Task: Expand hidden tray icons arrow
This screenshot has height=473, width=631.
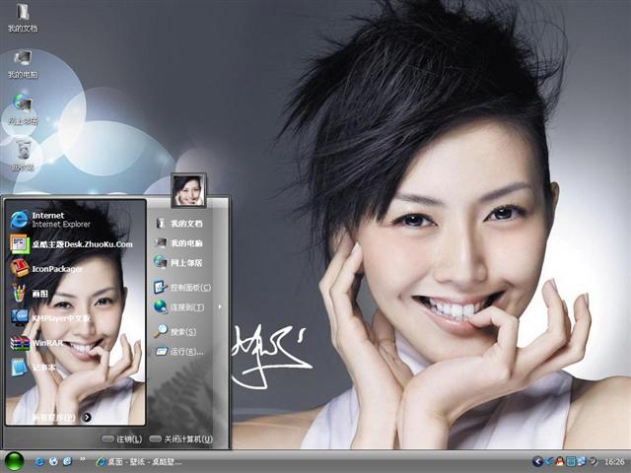Action: click(537, 461)
